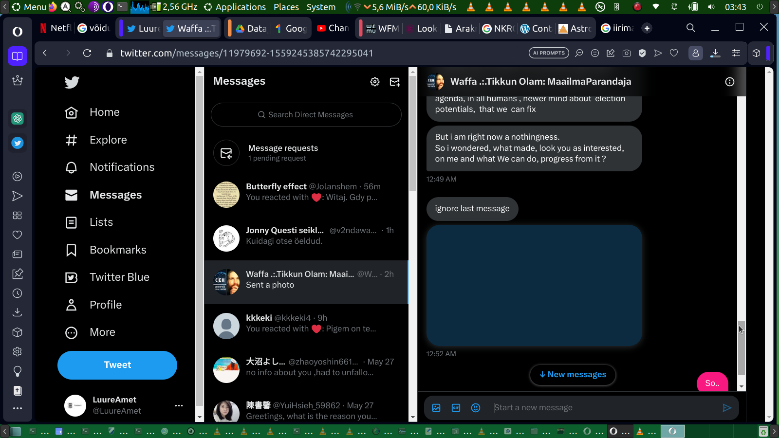Expand the More menu
The image size is (779, 438).
pyautogui.click(x=91, y=332)
